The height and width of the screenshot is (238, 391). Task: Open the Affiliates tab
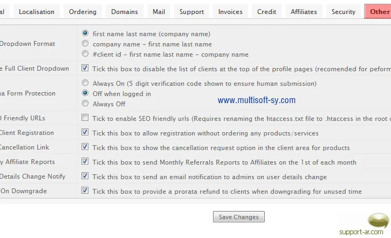pyautogui.click(x=304, y=11)
